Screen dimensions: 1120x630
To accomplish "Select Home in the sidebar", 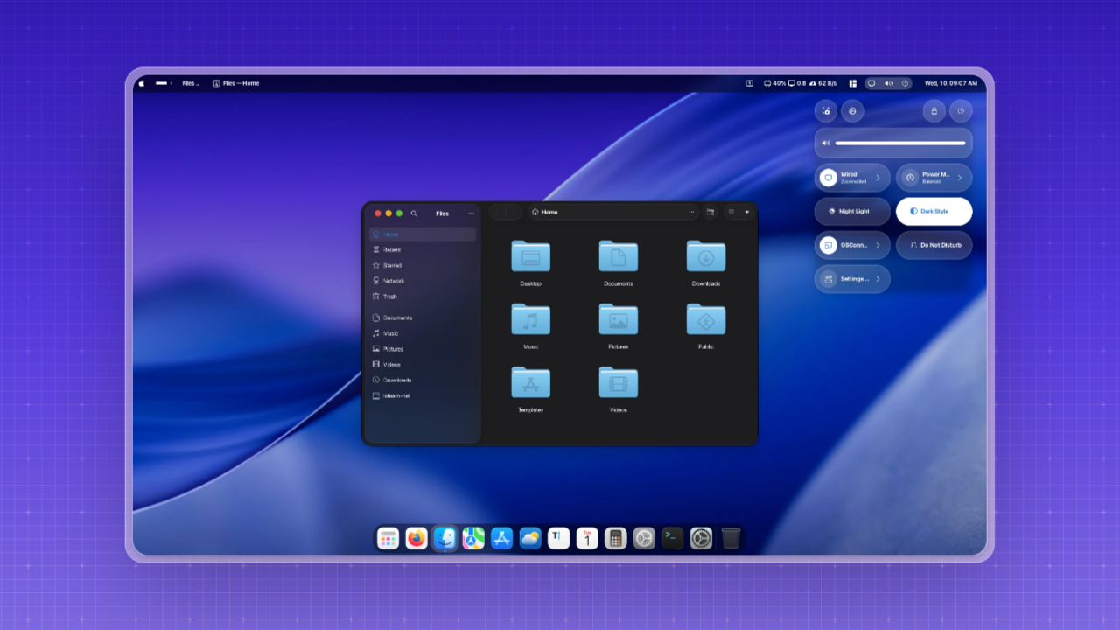I will 423,234.
